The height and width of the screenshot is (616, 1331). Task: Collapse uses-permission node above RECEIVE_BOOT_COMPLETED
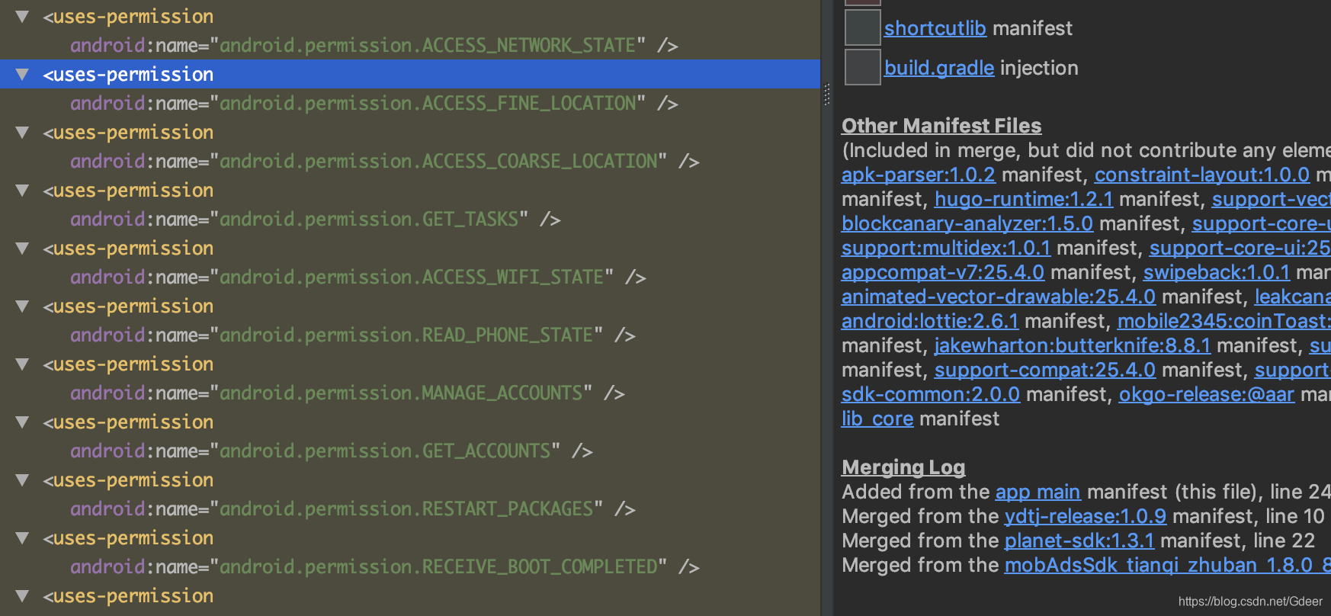point(22,537)
